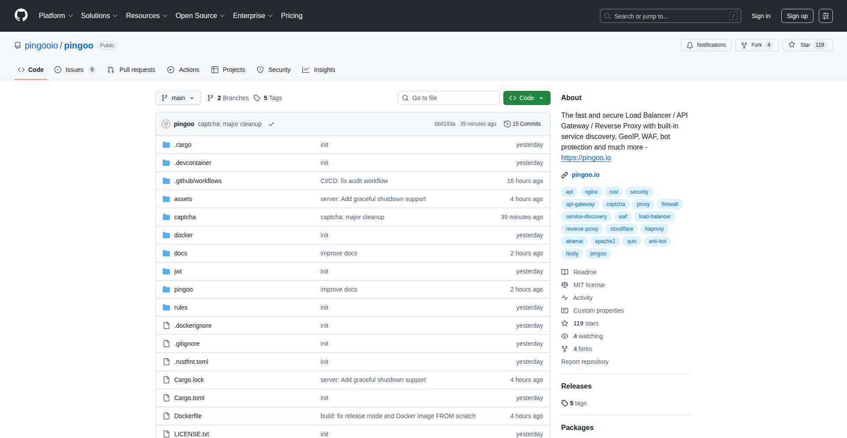Switch to the Projects tab

click(228, 70)
